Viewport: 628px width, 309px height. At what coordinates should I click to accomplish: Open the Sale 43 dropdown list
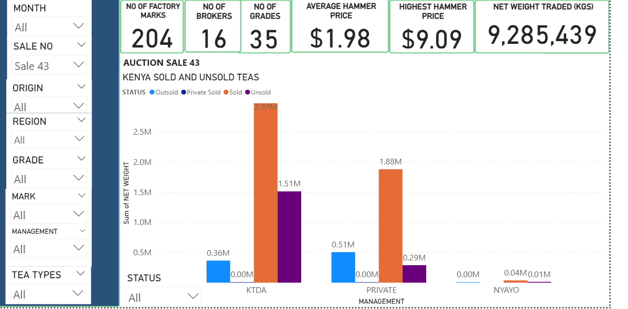tap(79, 65)
